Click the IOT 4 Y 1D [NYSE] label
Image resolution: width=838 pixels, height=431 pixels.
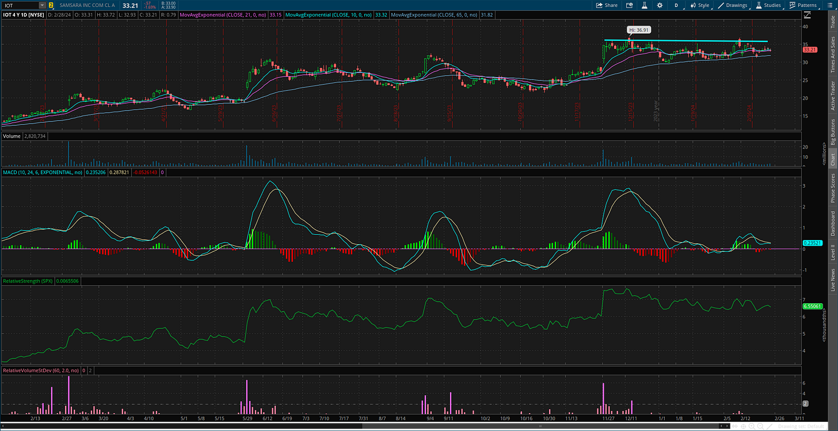click(23, 14)
